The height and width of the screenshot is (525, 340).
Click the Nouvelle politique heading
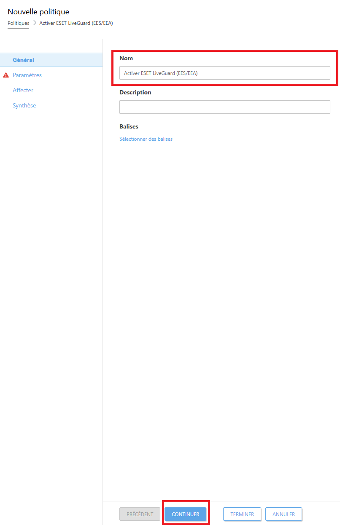coord(38,12)
